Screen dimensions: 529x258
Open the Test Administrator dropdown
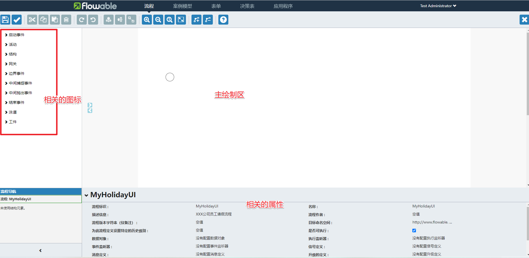(x=438, y=6)
